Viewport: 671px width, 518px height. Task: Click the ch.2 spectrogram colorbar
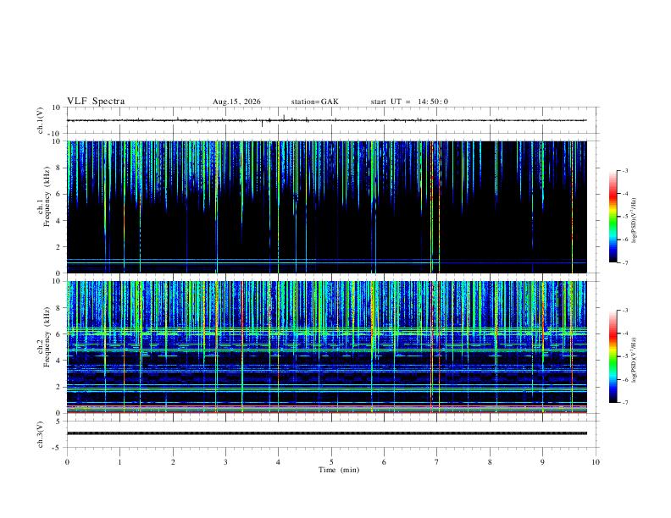pyautogui.click(x=613, y=356)
